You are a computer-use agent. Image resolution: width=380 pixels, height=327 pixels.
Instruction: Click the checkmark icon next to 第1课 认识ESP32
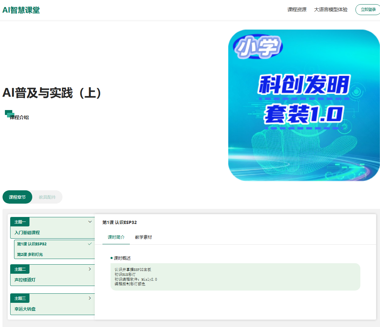(90, 244)
